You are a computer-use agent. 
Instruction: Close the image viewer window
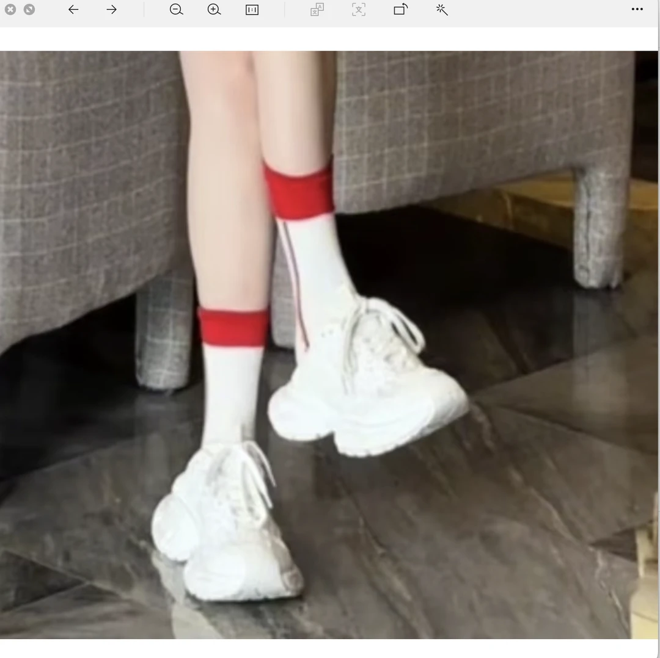click(x=10, y=10)
